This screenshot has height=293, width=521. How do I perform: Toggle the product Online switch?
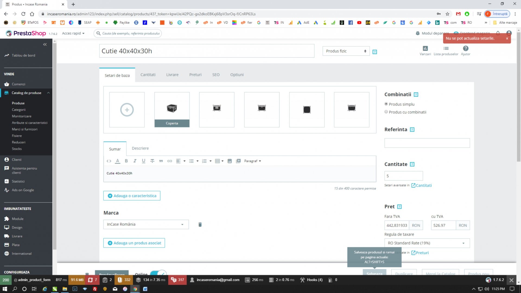pyautogui.click(x=158, y=273)
